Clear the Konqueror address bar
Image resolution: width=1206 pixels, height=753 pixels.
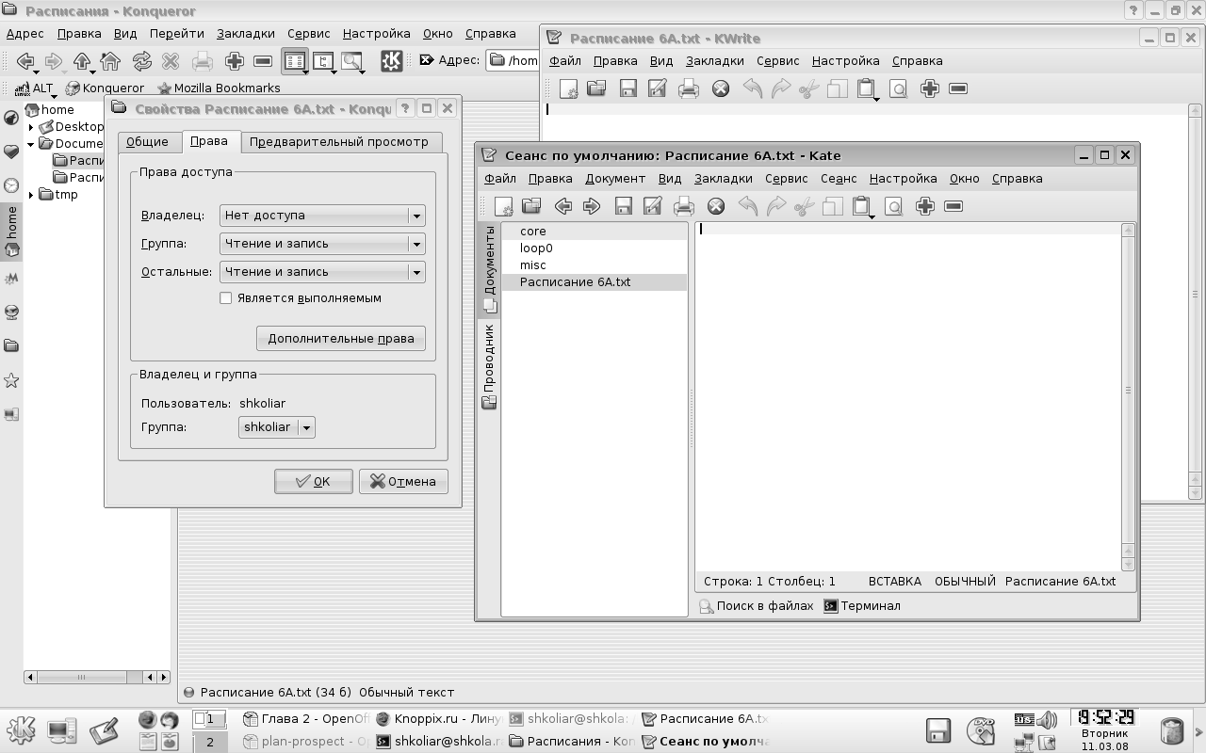[427, 60]
